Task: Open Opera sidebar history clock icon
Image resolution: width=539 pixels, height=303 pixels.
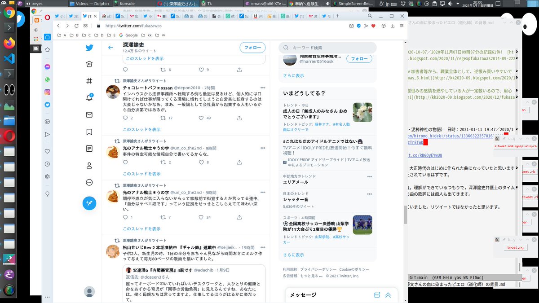Action: click(47, 164)
